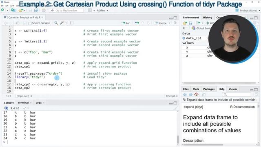Expand the recent files dropdown arrow
The height and width of the screenshot is (147, 261).
25,10
